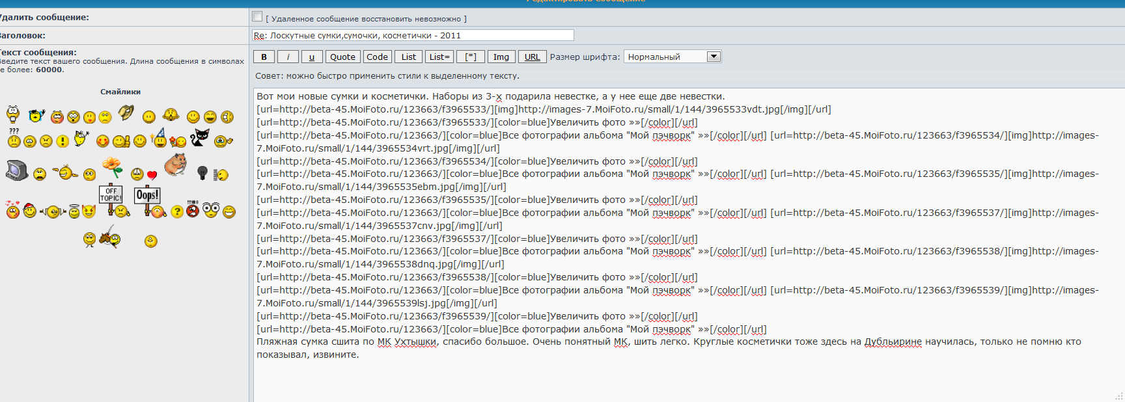Click the Quote BBCode button
1125x402 pixels.
click(342, 57)
